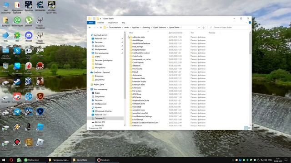Select Объемные объекты in navigation pane

pos(103,111)
